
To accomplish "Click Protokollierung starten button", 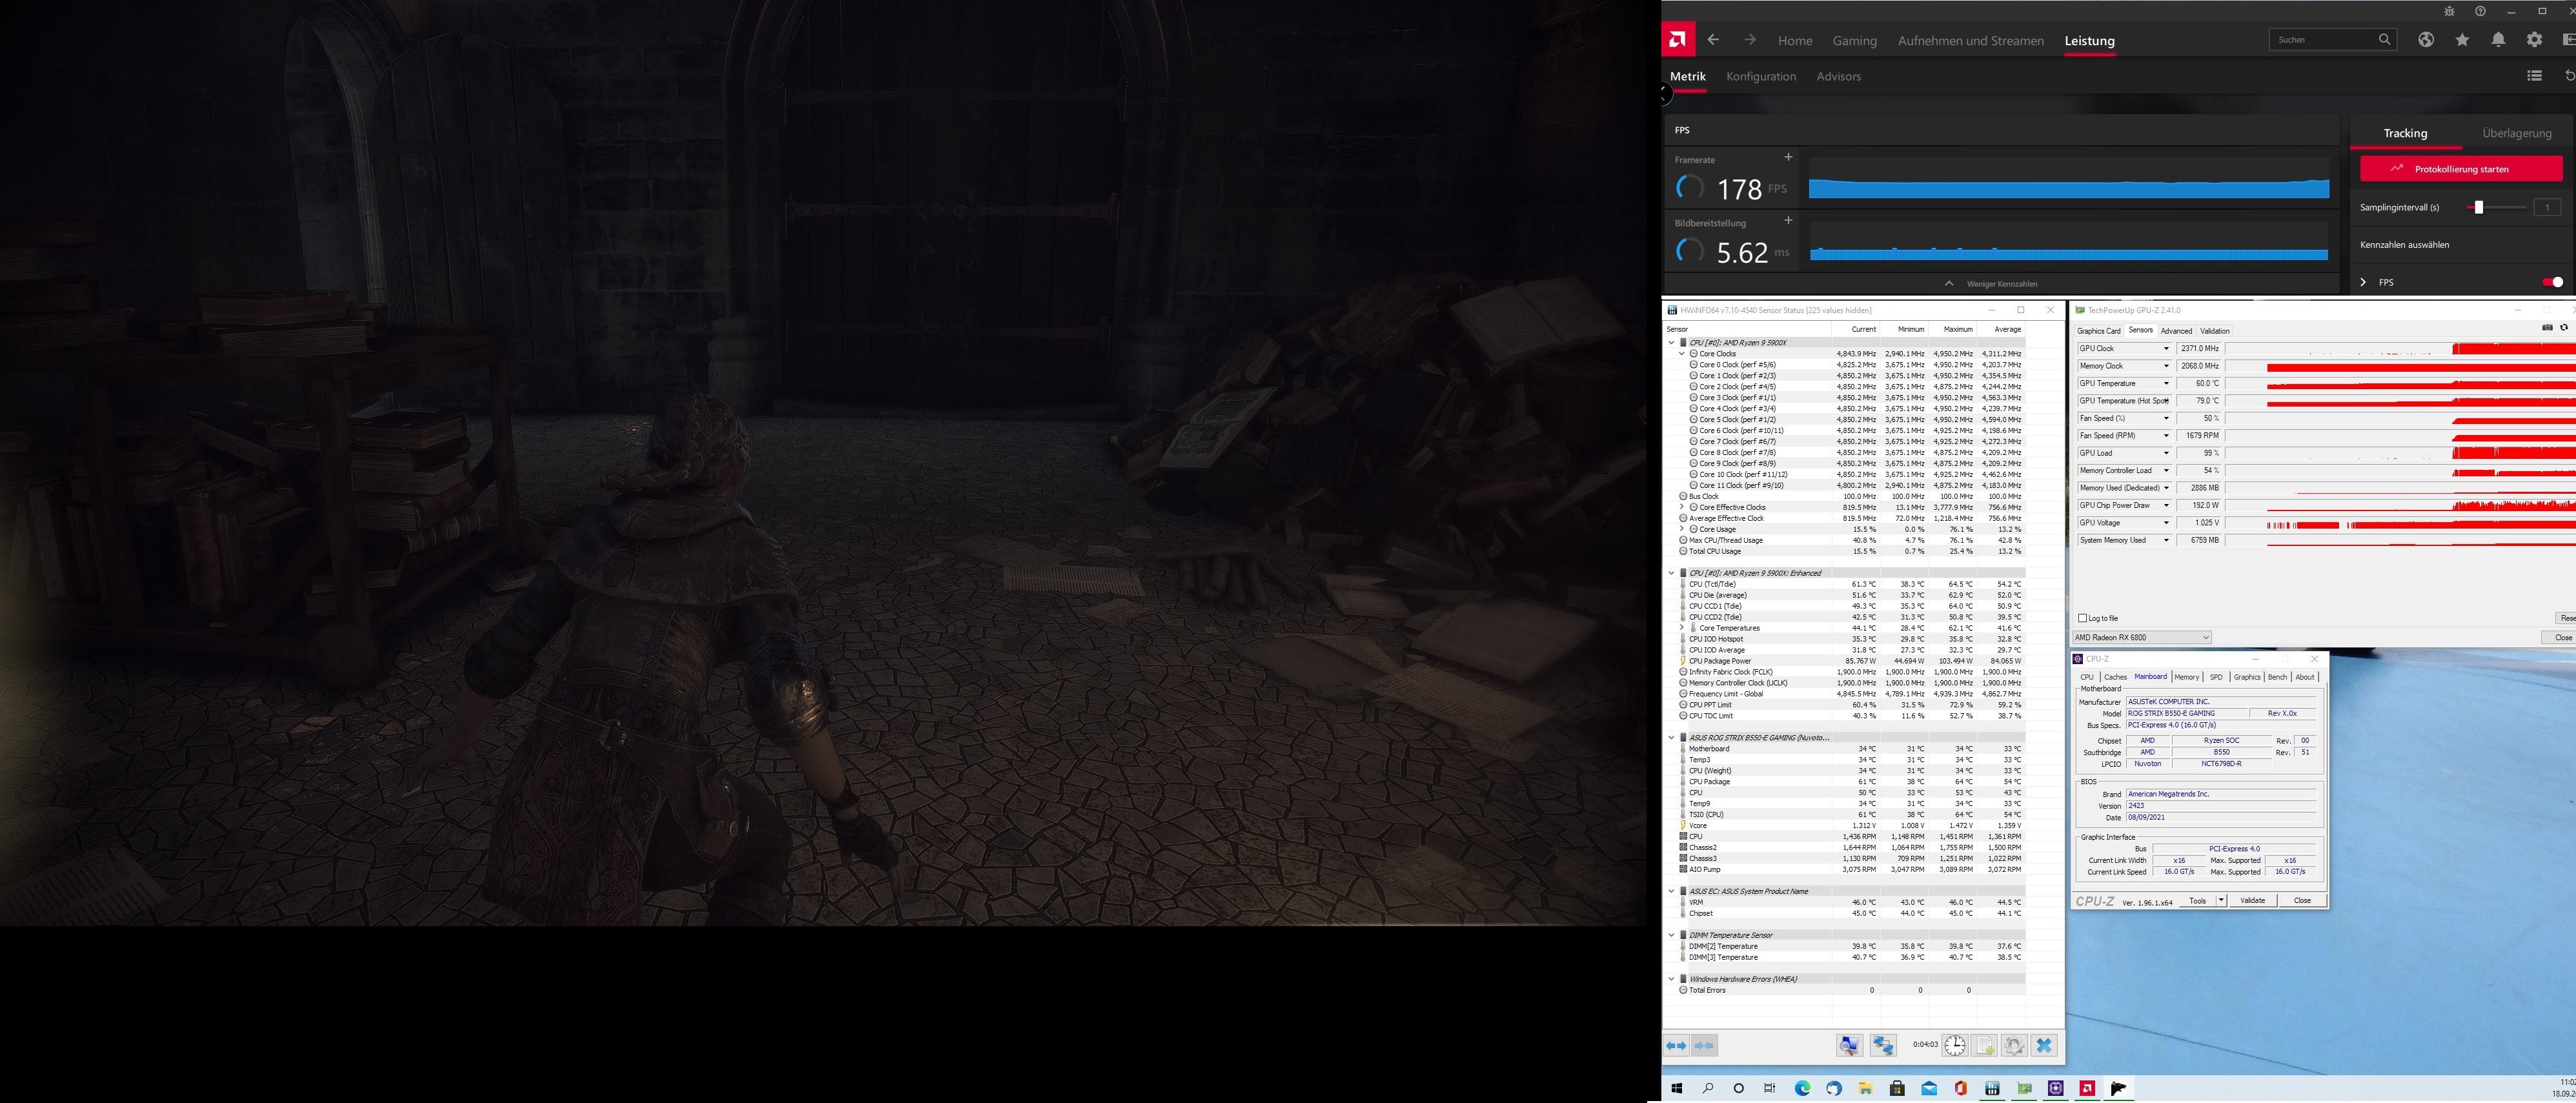I will [2461, 169].
